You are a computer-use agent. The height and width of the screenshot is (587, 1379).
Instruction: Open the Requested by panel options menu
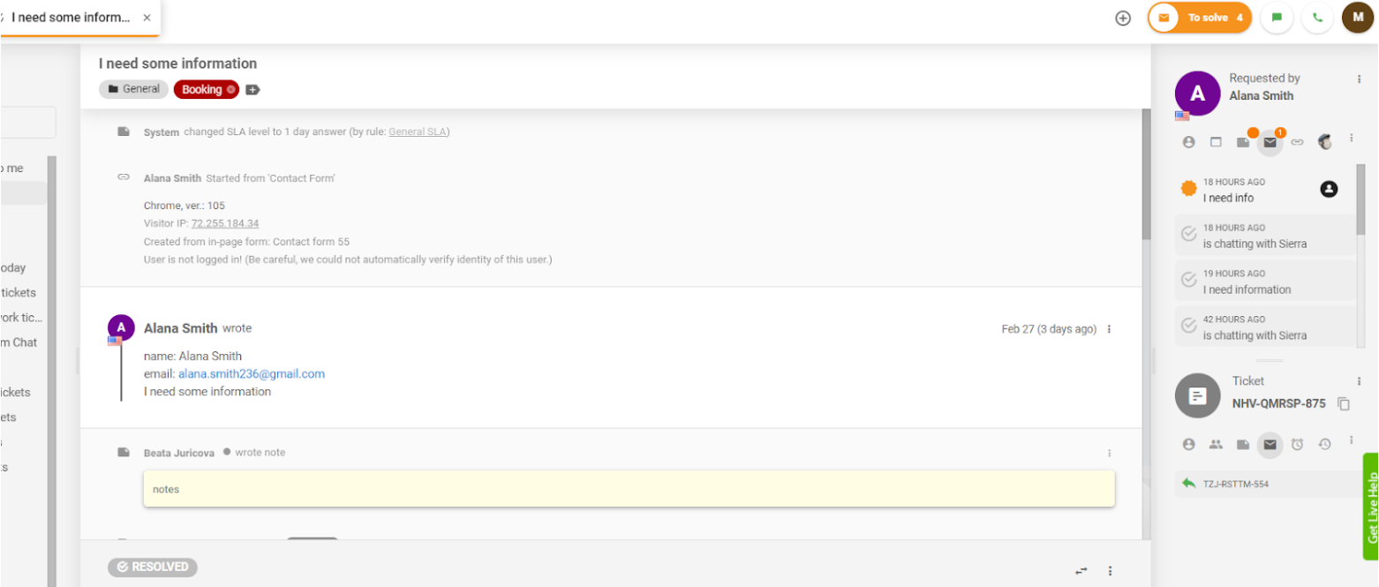[x=1359, y=79]
